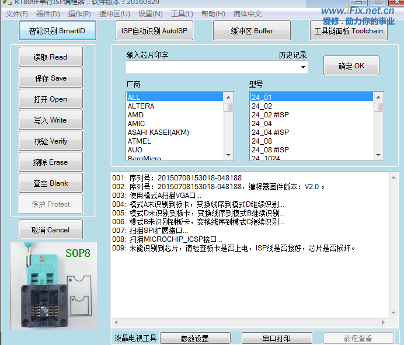The height and width of the screenshot is (345, 404).
Task: Open 工具链面板 Toolchain
Action: pos(349,31)
